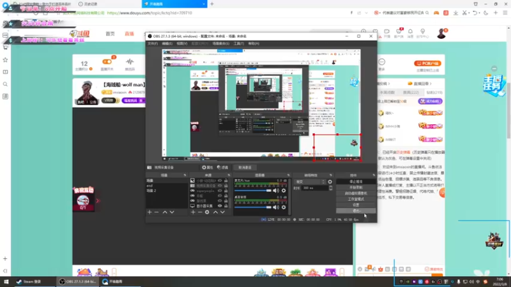Image resolution: width=511 pixels, height=287 pixels.
Task: Click the search icon in browser sidebar
Action: 5,84
